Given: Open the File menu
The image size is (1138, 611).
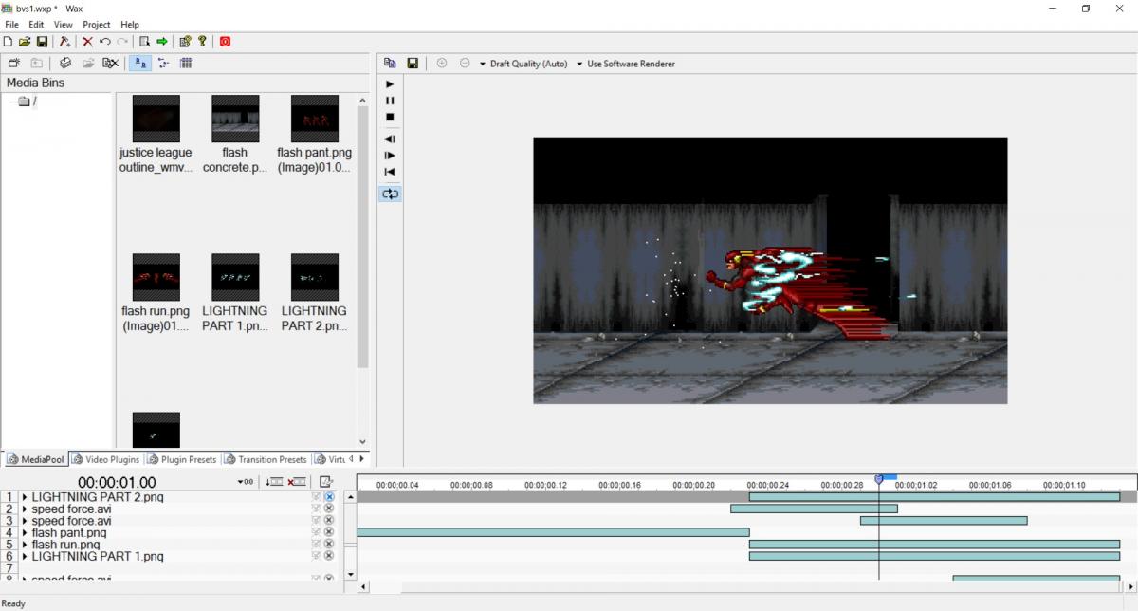Looking at the screenshot, I should [x=11, y=24].
